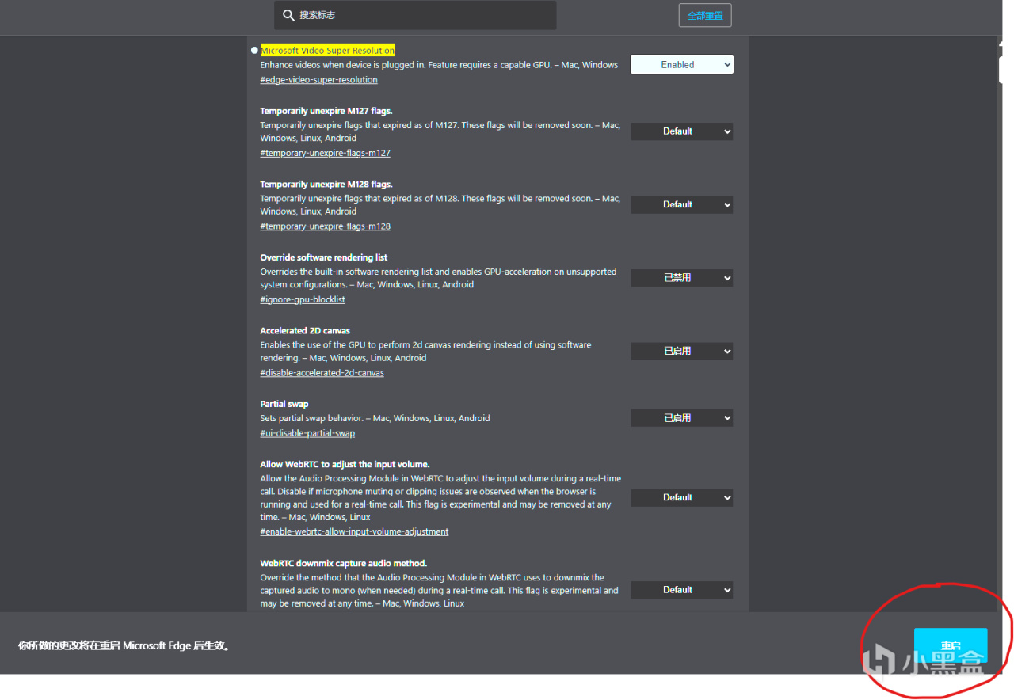Image resolution: width=1014 pixels, height=700 pixels.
Task: Open the Temporarily unexpire M128 flags dropdown
Action: click(682, 204)
